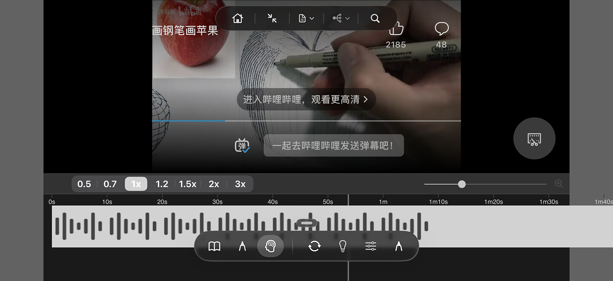Switch playback speed to 1.5x
The height and width of the screenshot is (281, 613).
(187, 184)
